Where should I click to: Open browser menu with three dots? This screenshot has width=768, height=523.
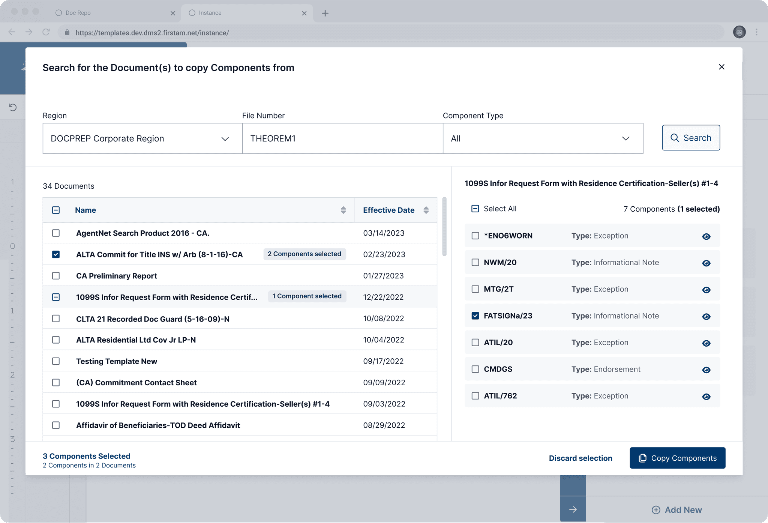coord(756,32)
